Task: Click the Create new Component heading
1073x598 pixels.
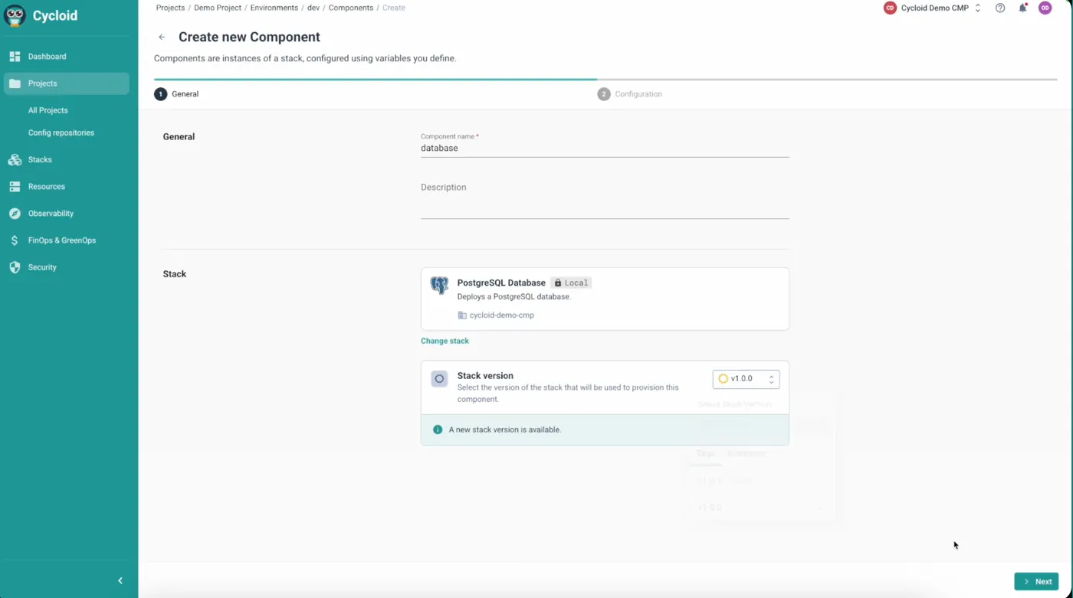Action: 249,37
